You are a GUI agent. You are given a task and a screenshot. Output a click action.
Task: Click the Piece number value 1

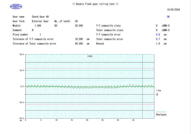tap(40, 35)
